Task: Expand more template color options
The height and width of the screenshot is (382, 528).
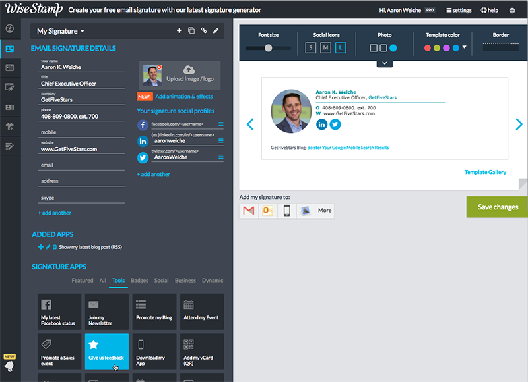Action: (465, 47)
